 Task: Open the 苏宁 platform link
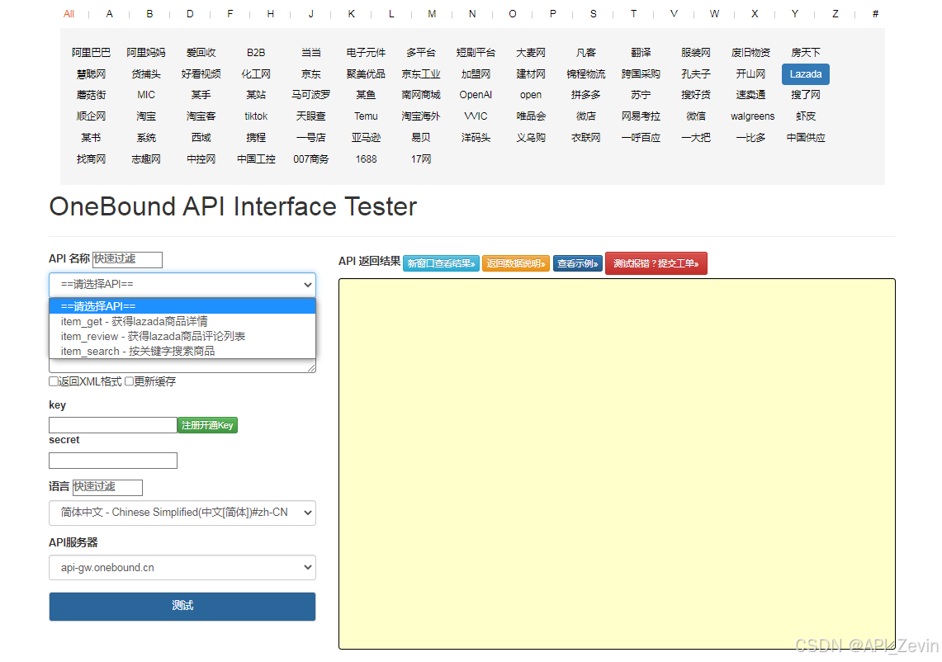point(641,95)
